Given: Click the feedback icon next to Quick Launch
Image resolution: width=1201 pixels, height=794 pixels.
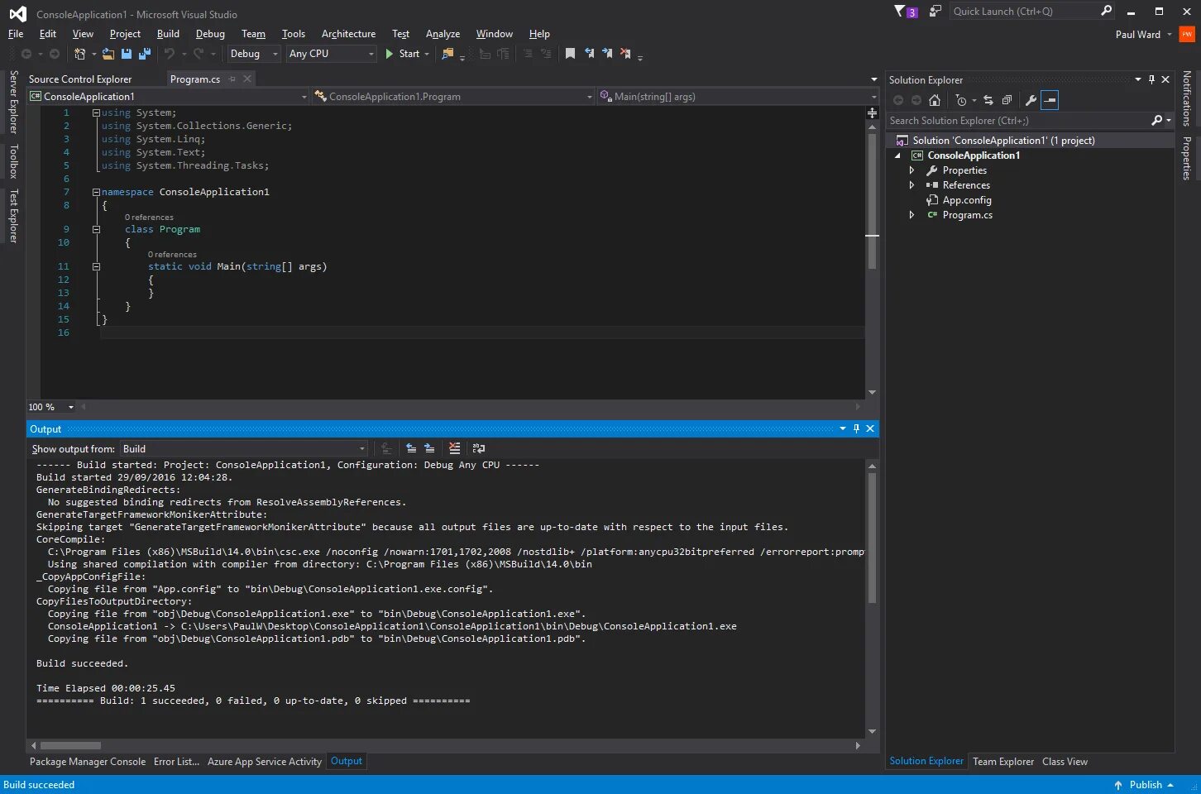Looking at the screenshot, I should pos(935,12).
